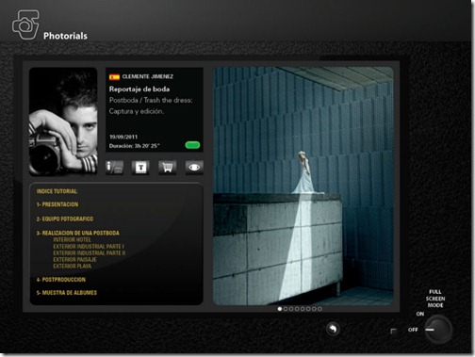Open EXTERIOR PLAYA subsection
475x357 pixels.
pos(73,266)
